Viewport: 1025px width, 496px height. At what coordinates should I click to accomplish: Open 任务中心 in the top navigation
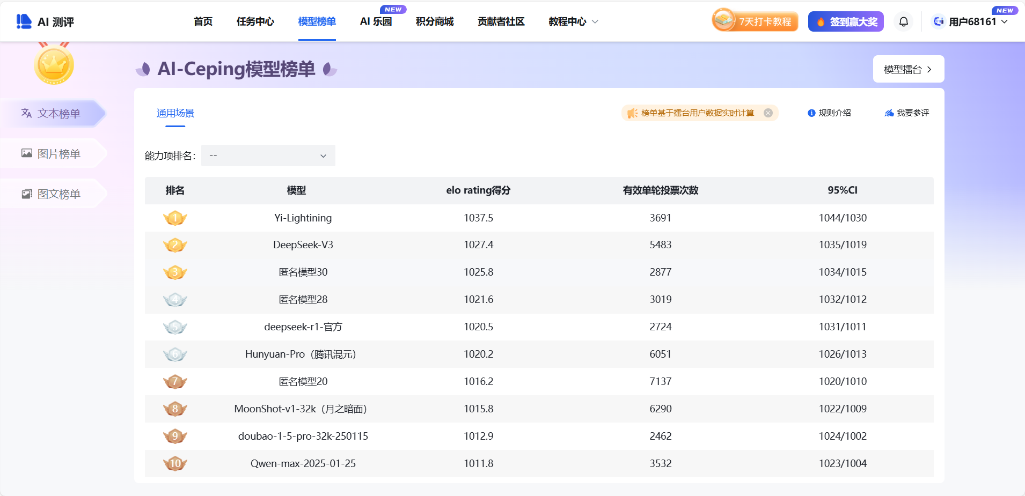coord(255,21)
